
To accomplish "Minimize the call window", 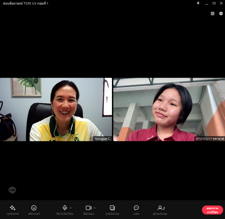I will tap(206, 3).
